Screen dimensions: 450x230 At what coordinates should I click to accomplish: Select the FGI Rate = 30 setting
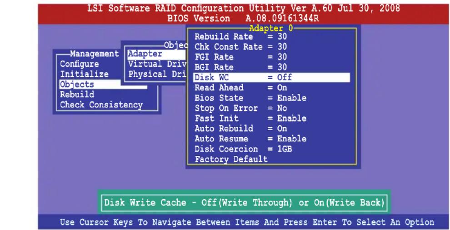tap(240, 57)
